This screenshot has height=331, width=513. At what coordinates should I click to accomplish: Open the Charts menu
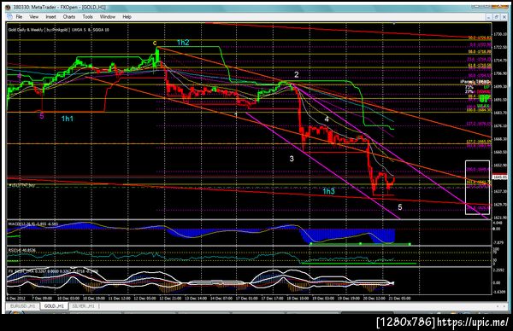point(69,17)
